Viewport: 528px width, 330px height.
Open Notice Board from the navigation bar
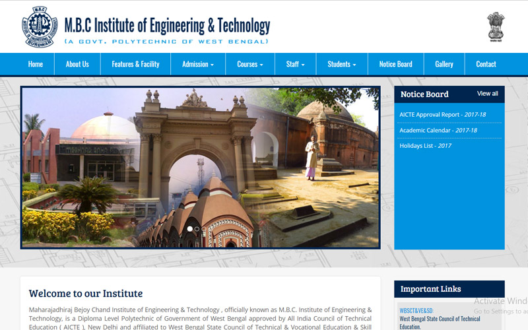point(395,64)
